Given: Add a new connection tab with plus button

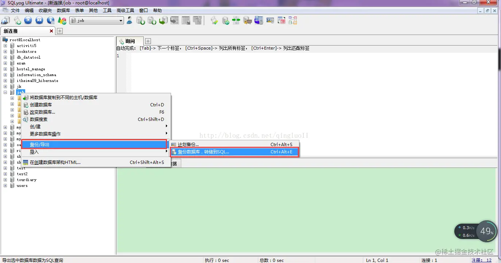Looking at the screenshot, I should coord(60,31).
